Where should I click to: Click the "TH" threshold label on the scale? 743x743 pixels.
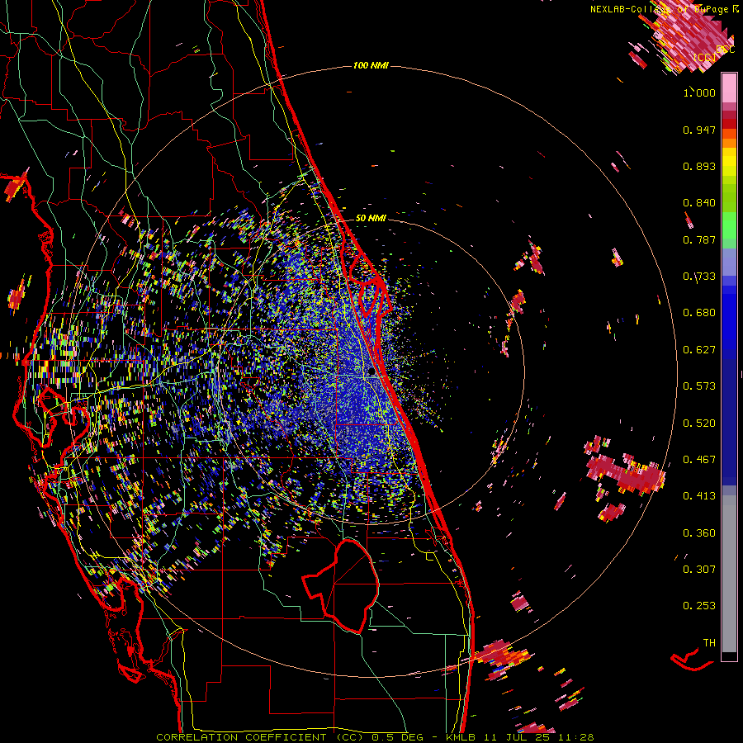(709, 643)
